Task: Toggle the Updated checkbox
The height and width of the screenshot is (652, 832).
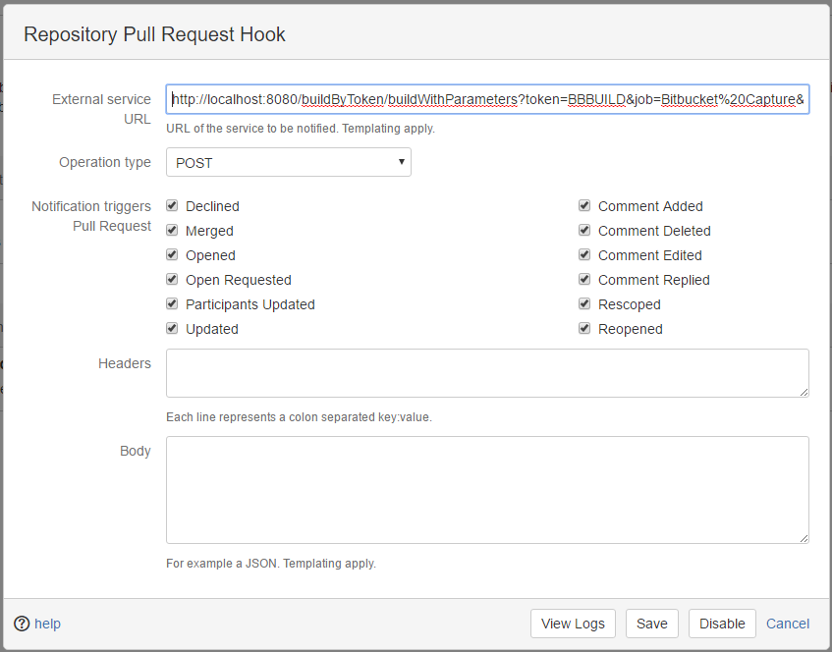Action: tap(172, 329)
